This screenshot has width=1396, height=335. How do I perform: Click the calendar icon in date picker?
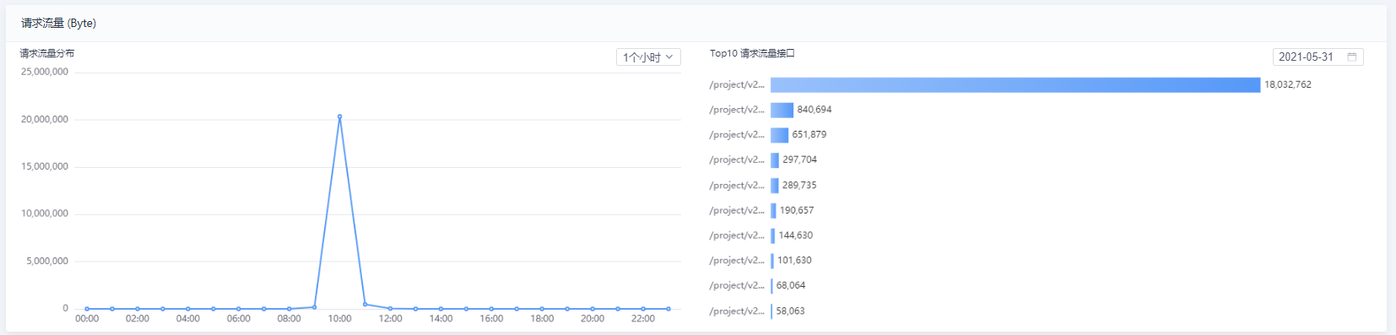point(1352,57)
